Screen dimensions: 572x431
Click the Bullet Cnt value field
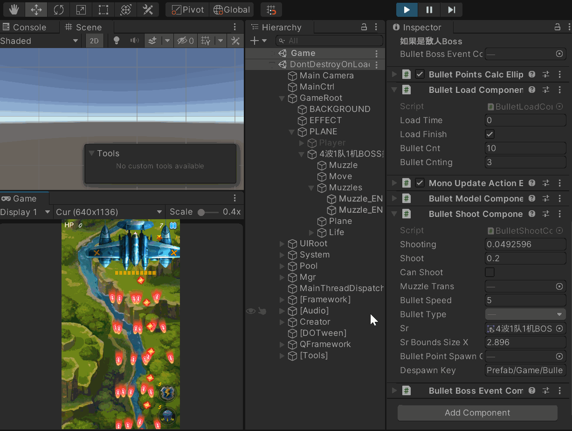525,148
